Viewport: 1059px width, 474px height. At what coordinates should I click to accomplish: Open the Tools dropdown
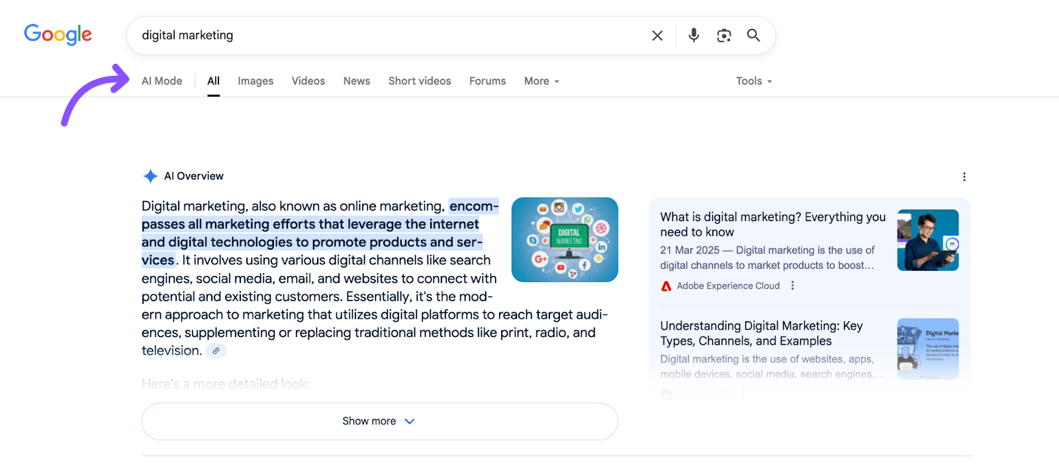coord(753,81)
